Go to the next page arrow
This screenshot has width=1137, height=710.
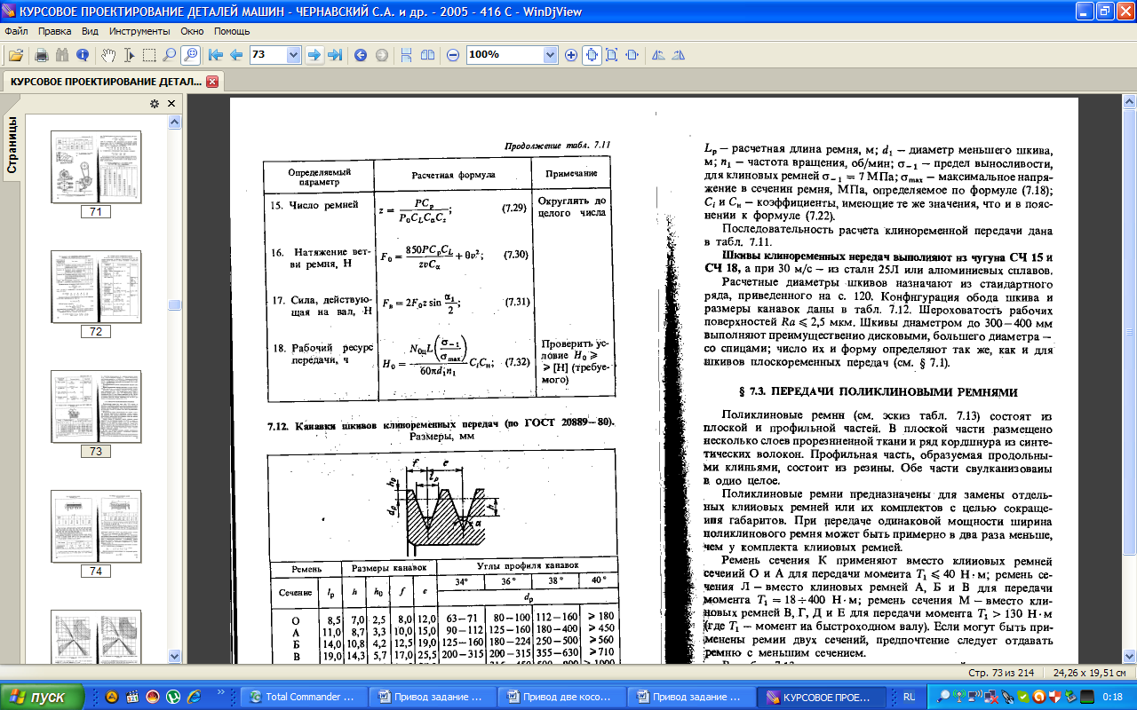pyautogui.click(x=314, y=55)
